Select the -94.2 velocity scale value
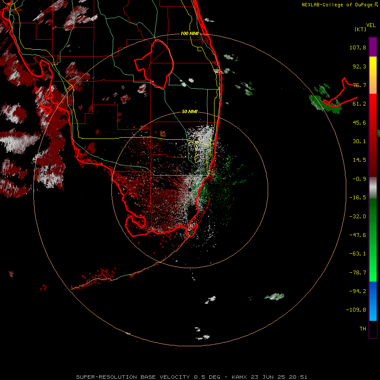Image resolution: width=380 pixels, height=380 pixels. (x=358, y=291)
